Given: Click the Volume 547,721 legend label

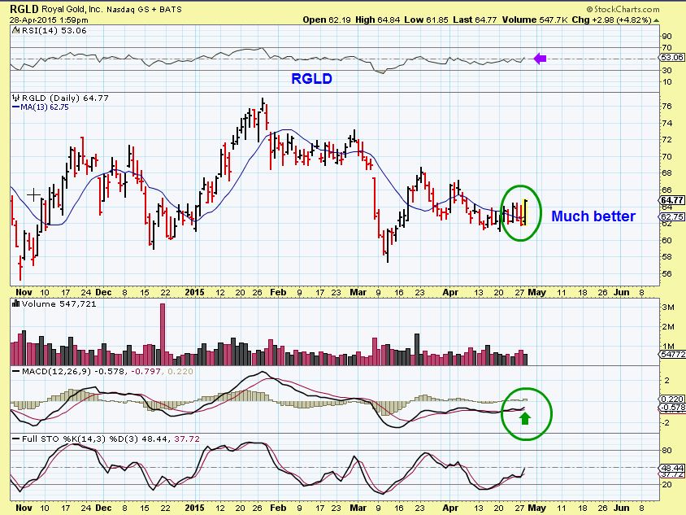Looking at the screenshot, I should click(x=59, y=304).
